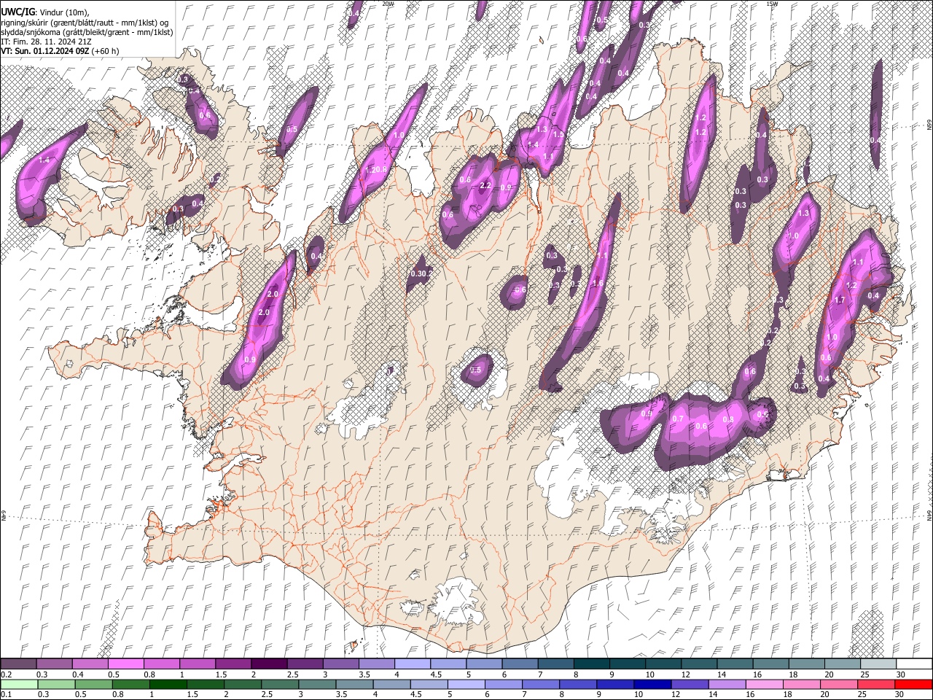Viewport: 933px width, 700px height.
Task: Select navy blue swatch at 10 on green scale
Action: (652, 685)
